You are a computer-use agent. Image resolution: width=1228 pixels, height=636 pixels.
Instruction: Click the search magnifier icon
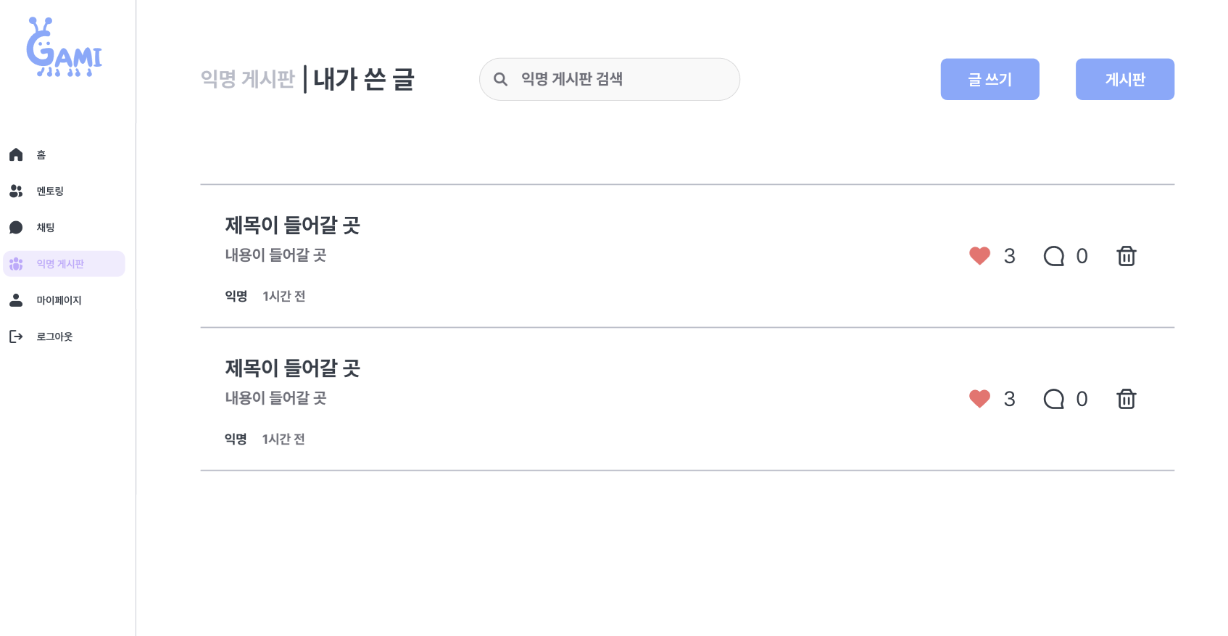[500, 79]
